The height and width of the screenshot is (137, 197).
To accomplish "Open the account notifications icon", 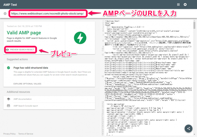I will pos(185,5).
